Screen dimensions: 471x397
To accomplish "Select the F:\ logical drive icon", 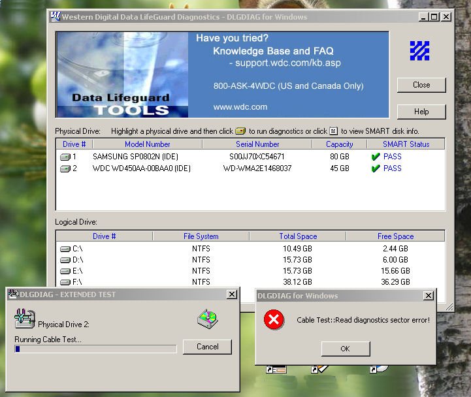I will [x=65, y=282].
